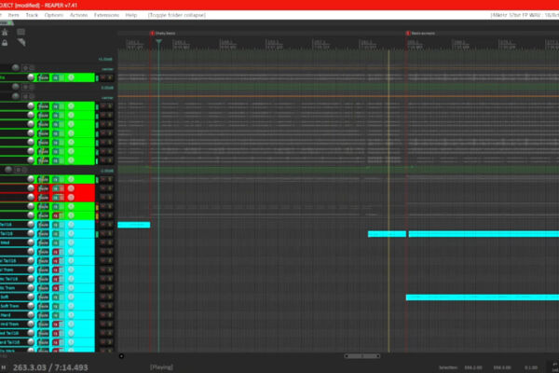This screenshot has height=373, width=559.
Task: Mute the Soft track
Action: point(103,297)
